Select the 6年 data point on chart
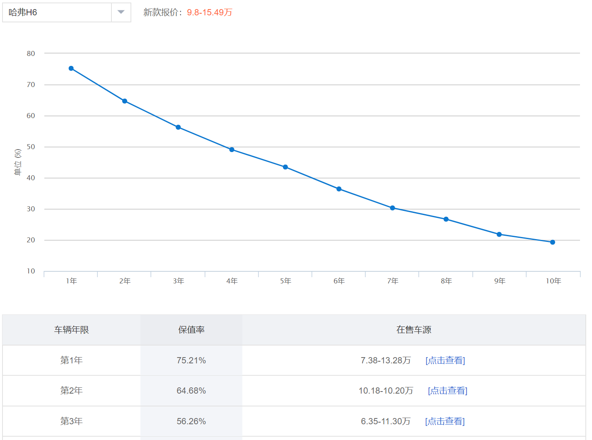 pos(339,189)
